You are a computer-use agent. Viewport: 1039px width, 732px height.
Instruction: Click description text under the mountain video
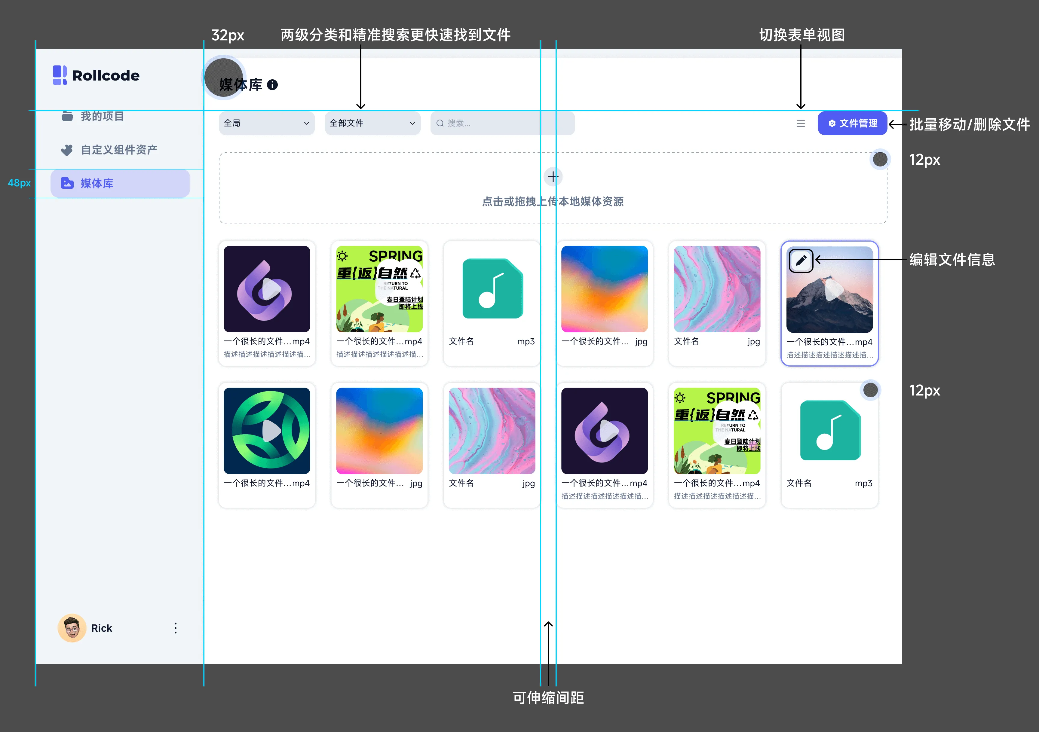[x=830, y=355]
